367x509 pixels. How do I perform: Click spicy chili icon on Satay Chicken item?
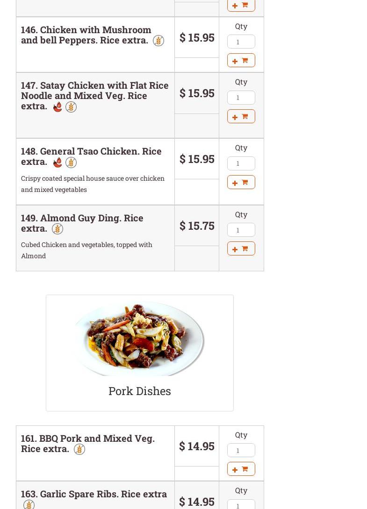click(58, 107)
